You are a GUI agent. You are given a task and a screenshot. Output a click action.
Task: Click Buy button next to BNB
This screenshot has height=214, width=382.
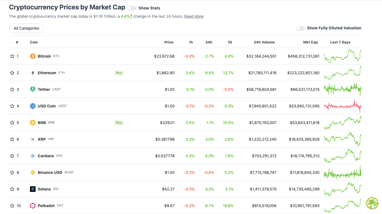point(119,123)
